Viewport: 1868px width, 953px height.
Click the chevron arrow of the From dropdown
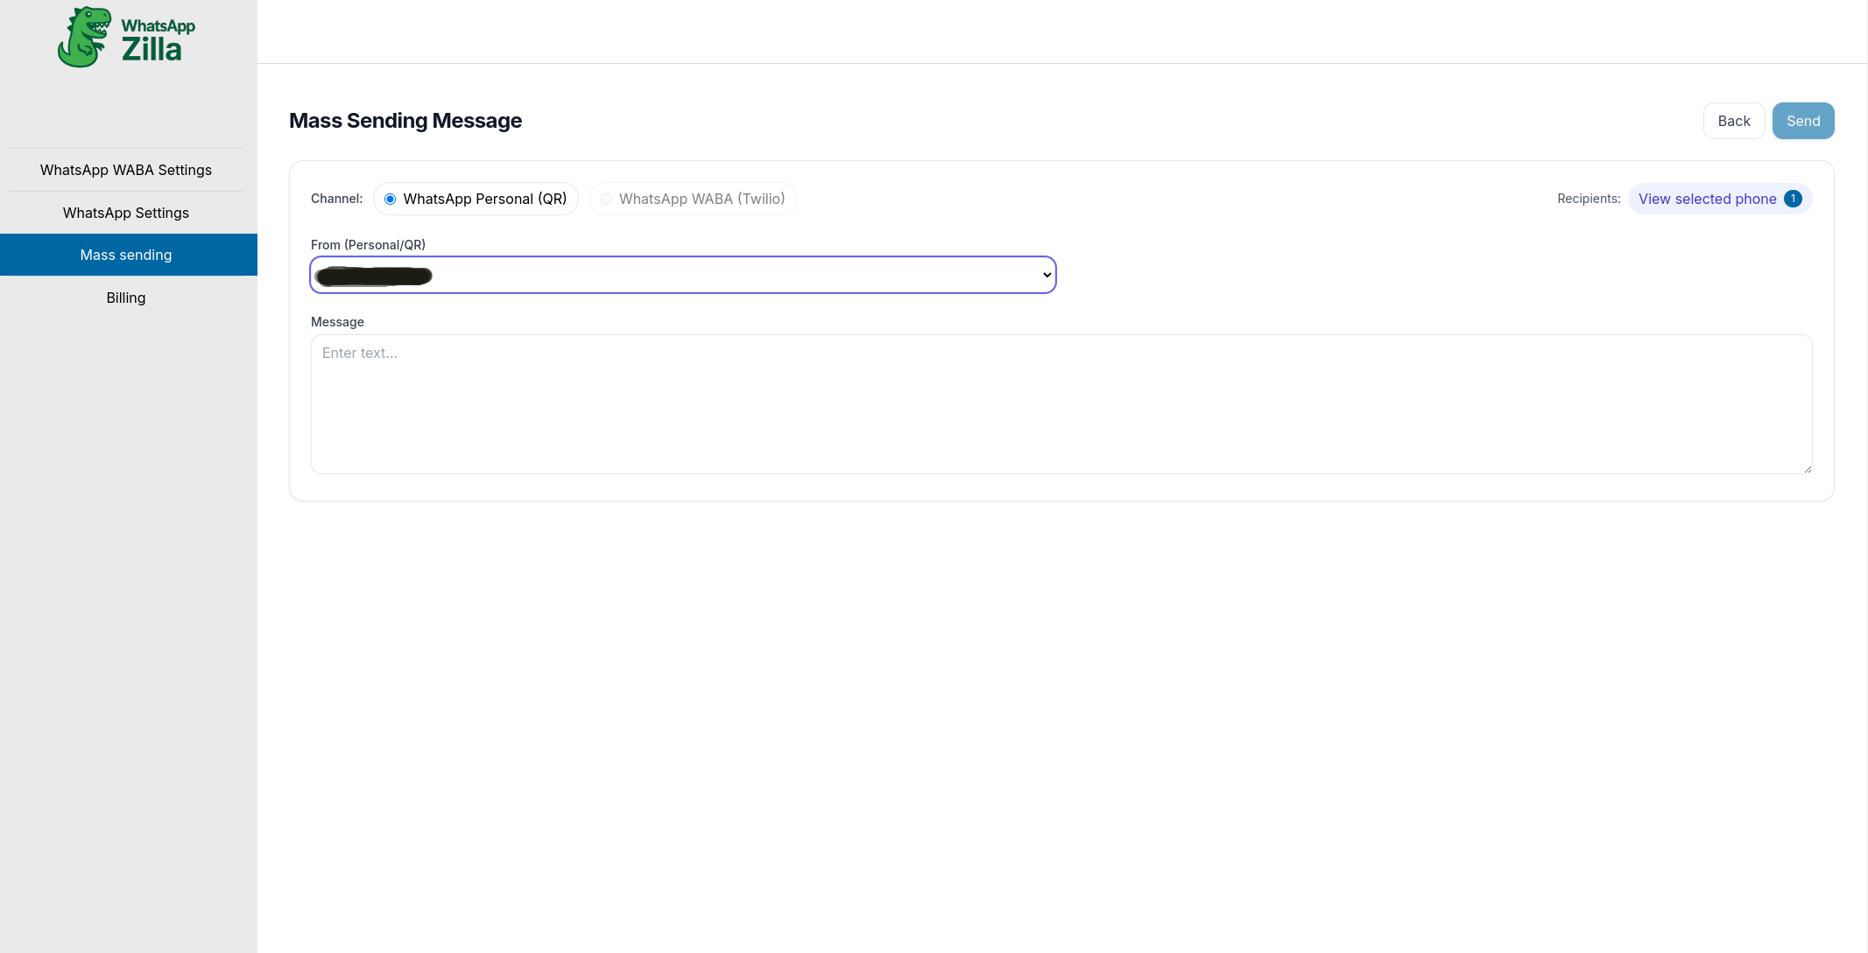pos(1047,276)
